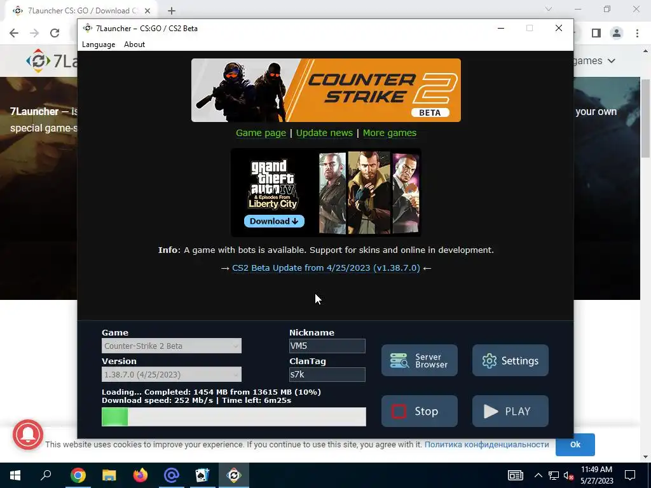Open the Game page link

(x=261, y=133)
